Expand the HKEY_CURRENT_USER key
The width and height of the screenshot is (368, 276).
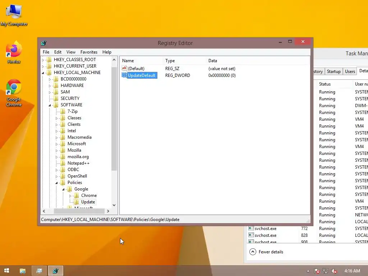click(x=43, y=66)
